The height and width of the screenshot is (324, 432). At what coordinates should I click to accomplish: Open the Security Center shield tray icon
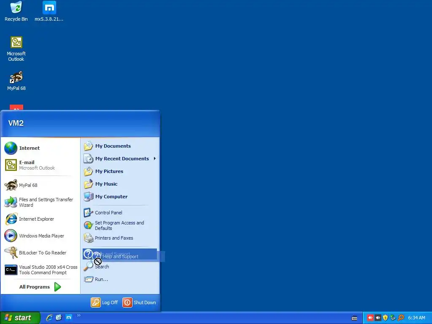386,318
